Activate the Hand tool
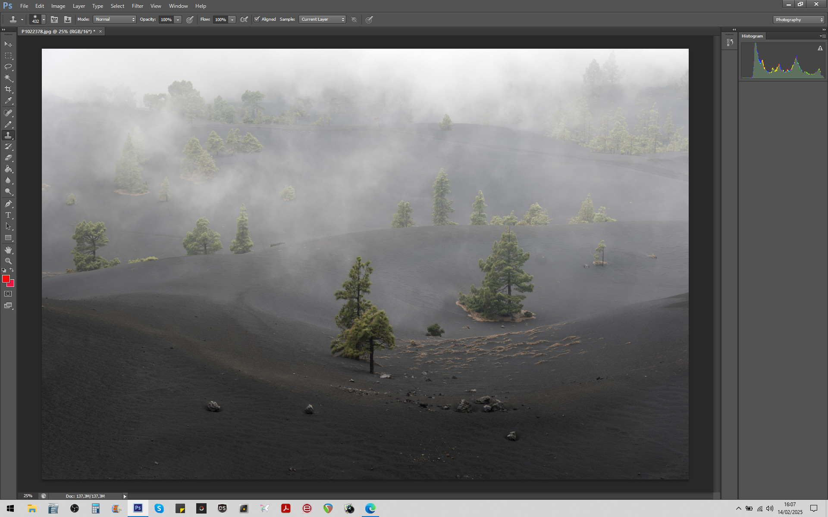Image resolution: width=828 pixels, height=517 pixels. click(x=8, y=250)
